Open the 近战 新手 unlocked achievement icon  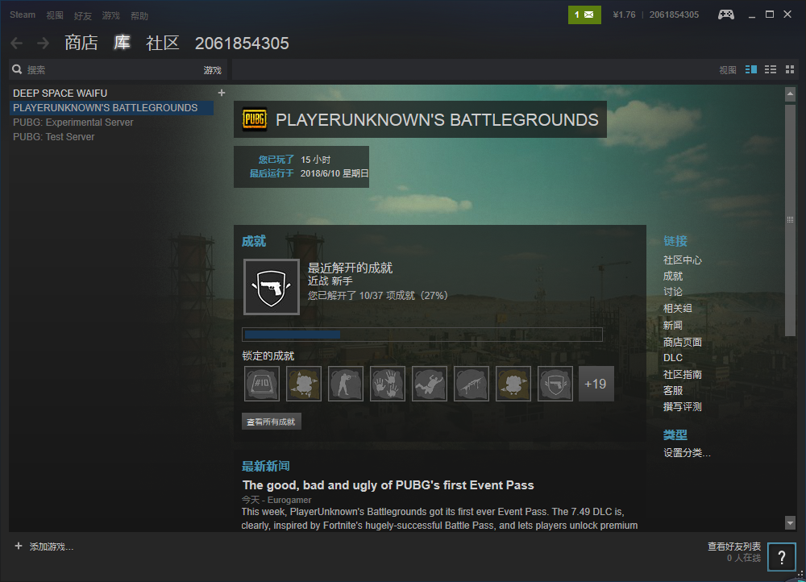click(x=272, y=287)
